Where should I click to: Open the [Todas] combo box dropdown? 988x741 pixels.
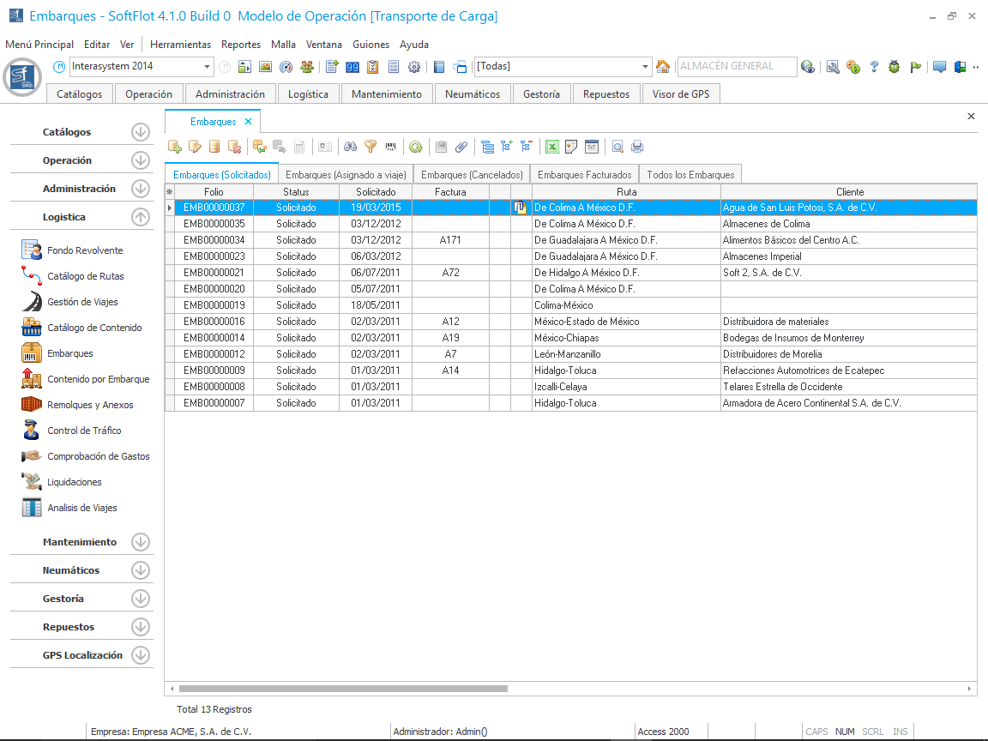coord(646,67)
